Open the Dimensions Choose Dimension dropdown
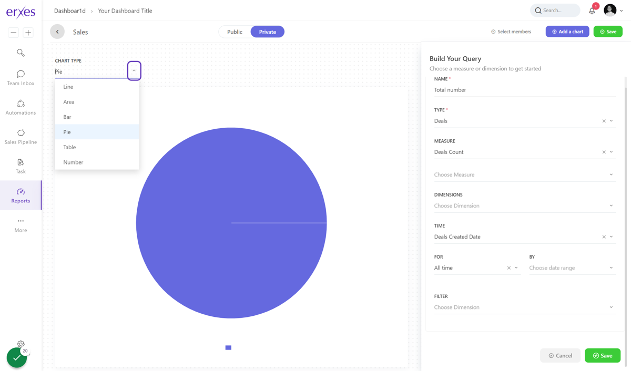 click(525, 205)
